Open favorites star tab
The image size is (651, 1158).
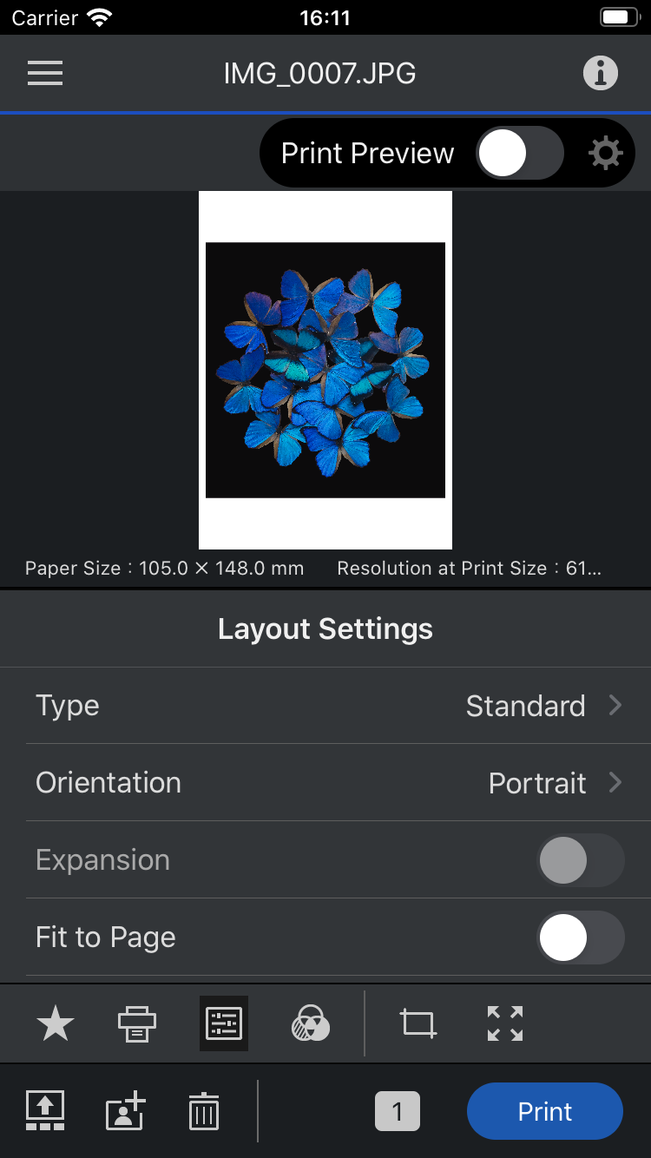[x=56, y=1024]
